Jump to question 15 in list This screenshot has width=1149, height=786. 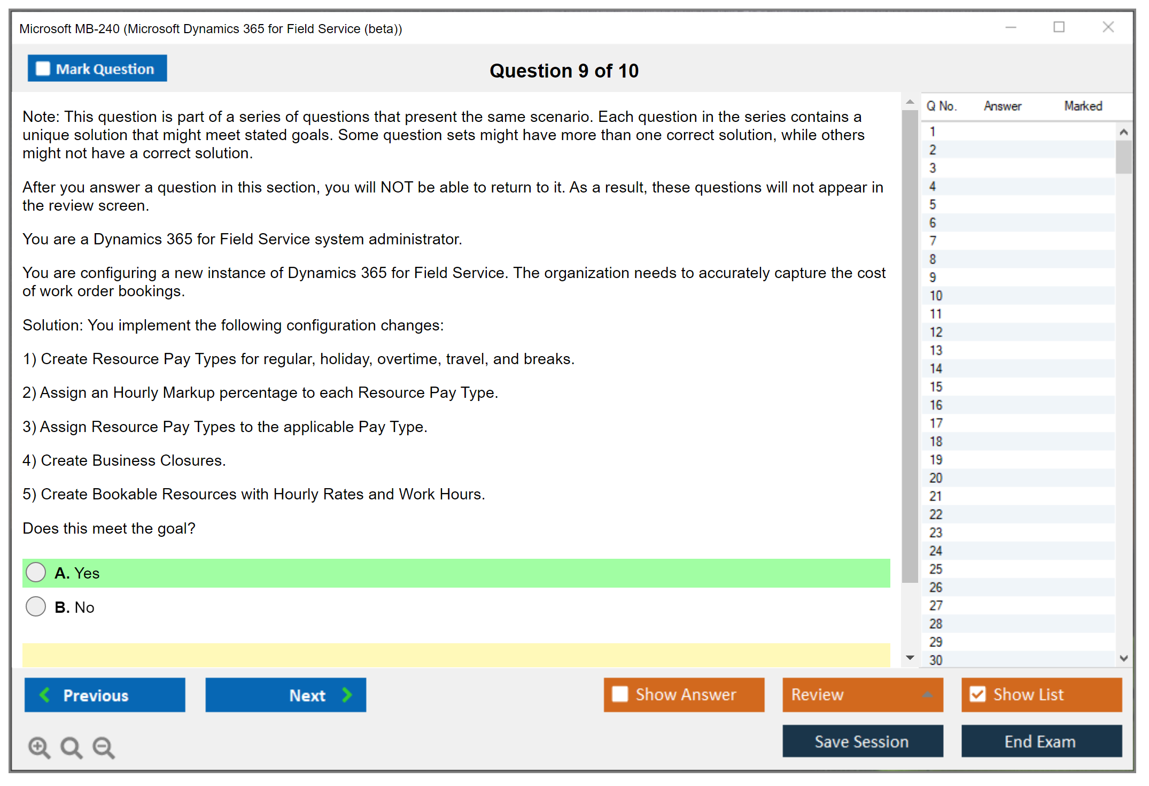(936, 387)
